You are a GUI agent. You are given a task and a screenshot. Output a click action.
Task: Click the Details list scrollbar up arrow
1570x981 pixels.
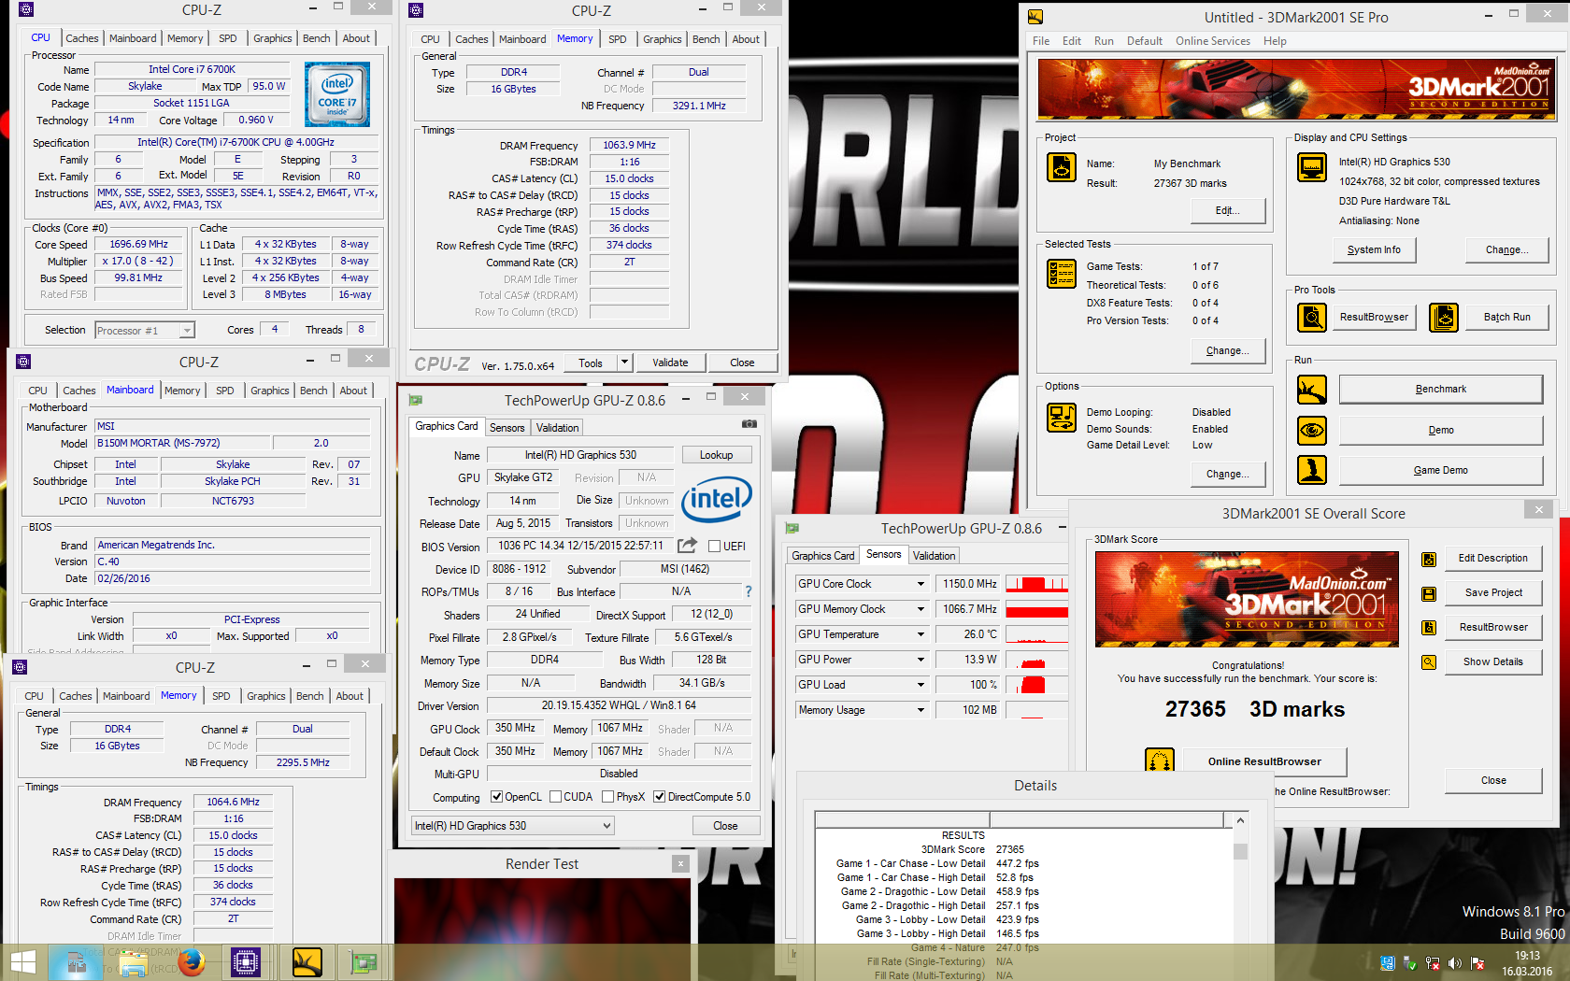[1240, 820]
